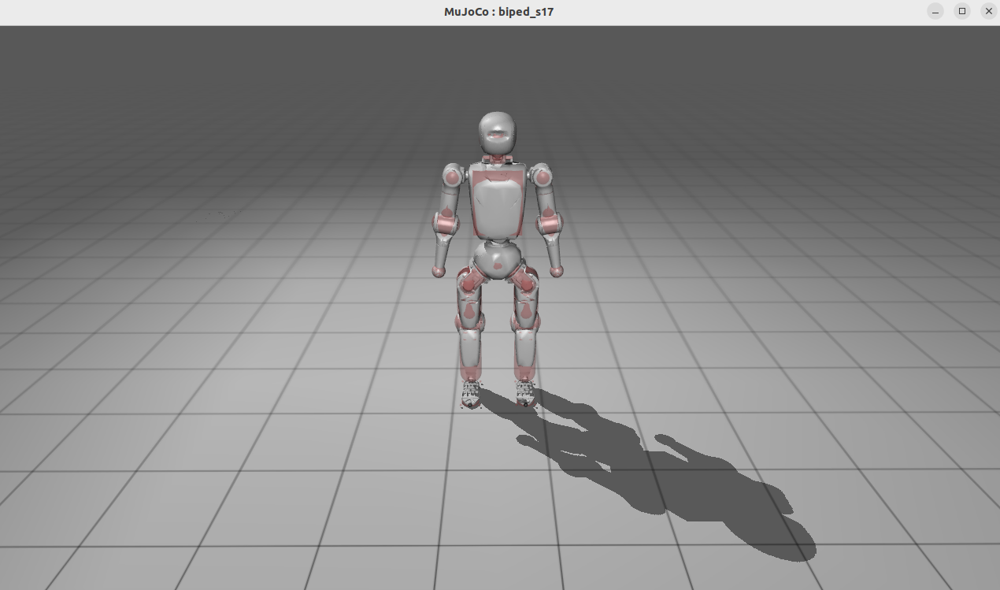The width and height of the screenshot is (1000, 590).
Task: Click the elbow joint on screen left
Action: [445, 224]
